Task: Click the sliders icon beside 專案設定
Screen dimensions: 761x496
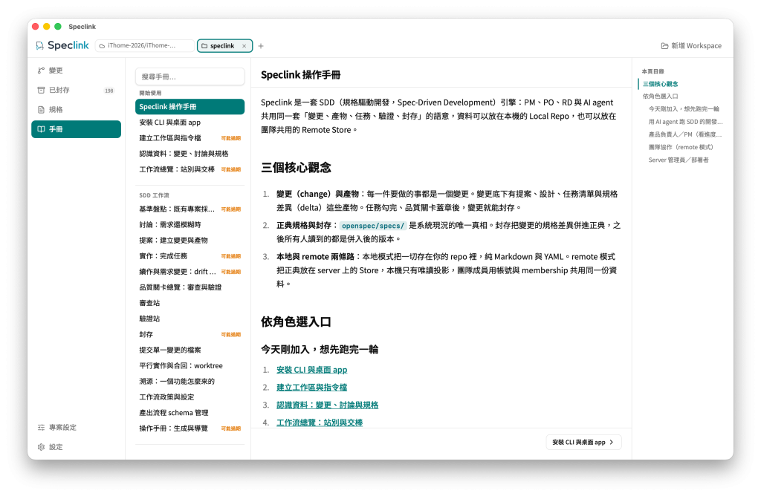Action: tap(42, 427)
